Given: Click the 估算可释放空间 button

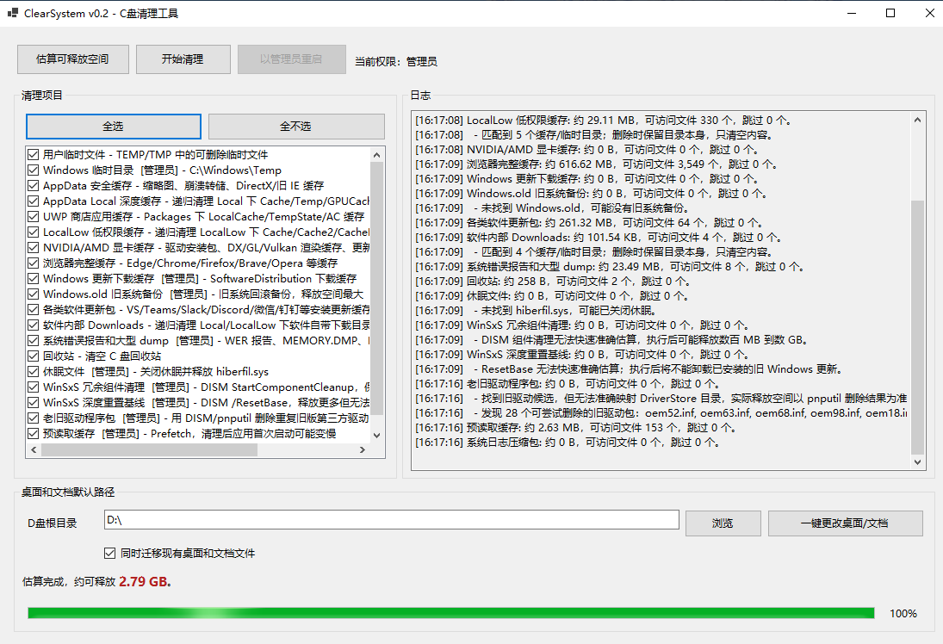Looking at the screenshot, I should [72, 59].
